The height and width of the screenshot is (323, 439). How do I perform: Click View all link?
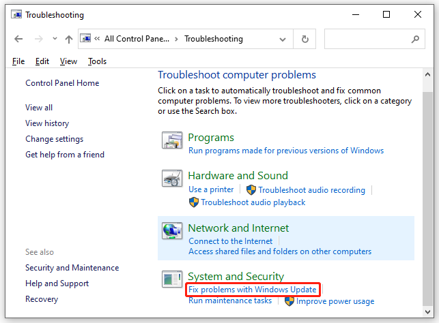pos(39,108)
